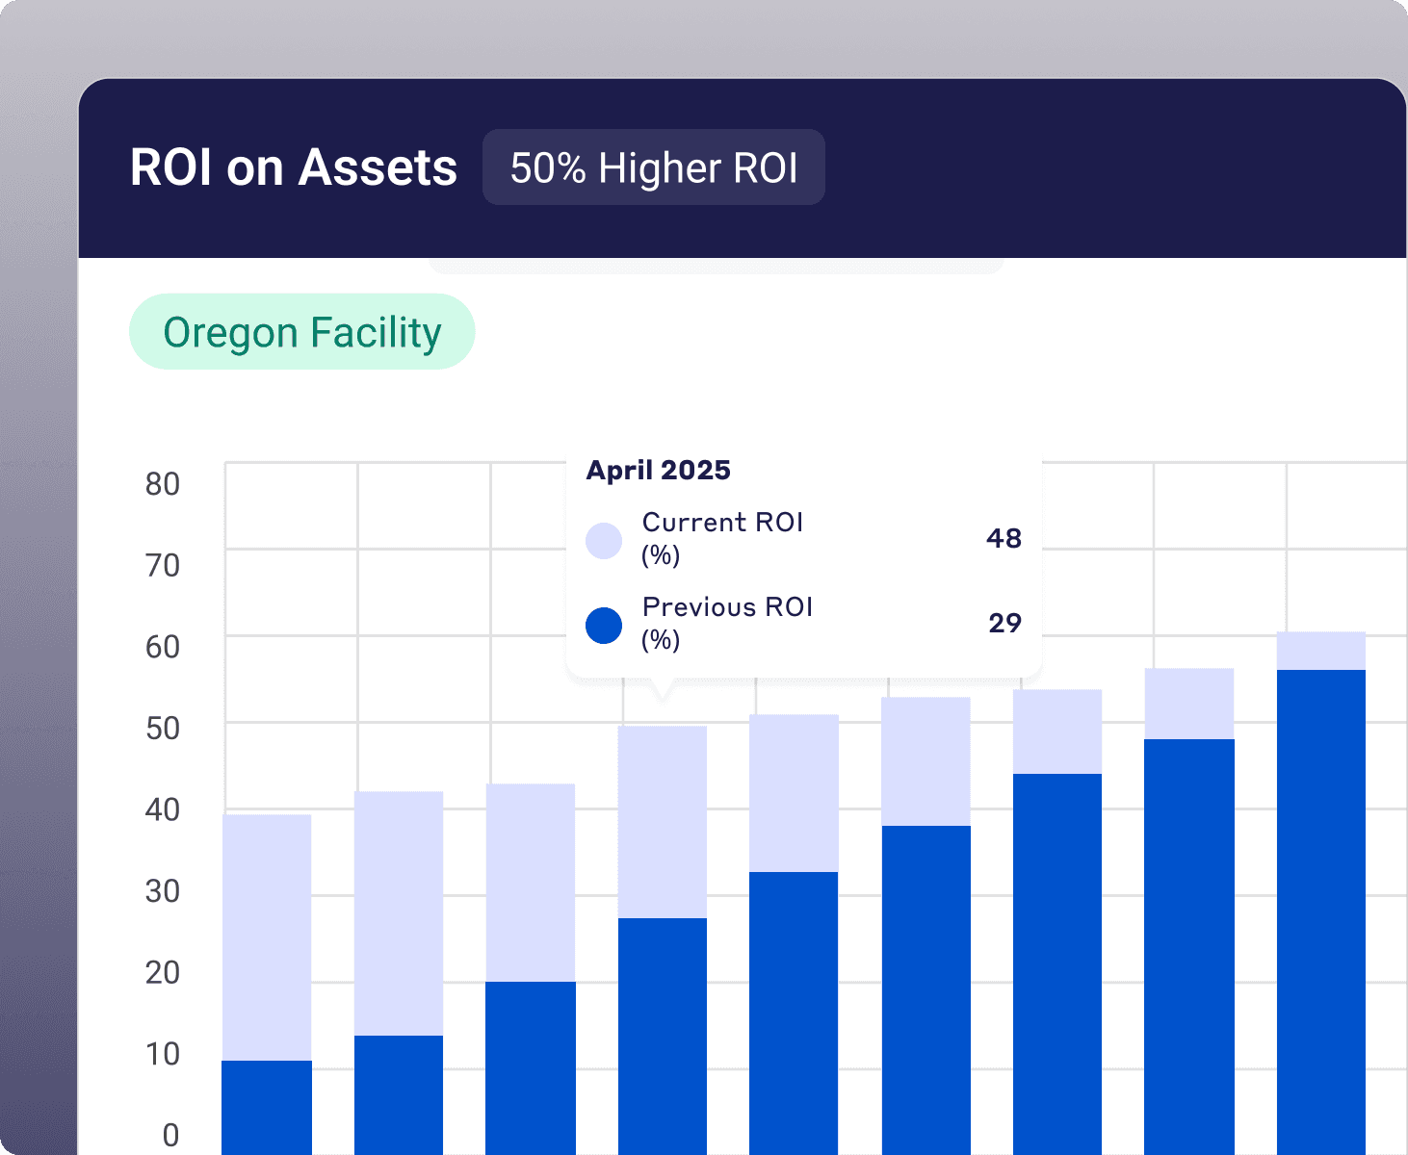The width and height of the screenshot is (1408, 1155).
Task: Click the dark blue Previous ROI legend circle
Action: click(604, 626)
